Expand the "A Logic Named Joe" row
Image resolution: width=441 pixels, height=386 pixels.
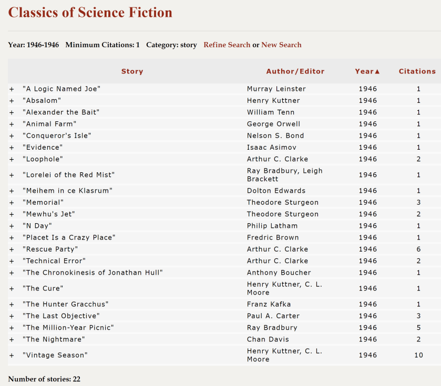click(x=12, y=89)
